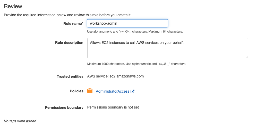This screenshot has height=128, width=257.
Task: Click the 'Permissions boundary' label
Action: click(64, 107)
